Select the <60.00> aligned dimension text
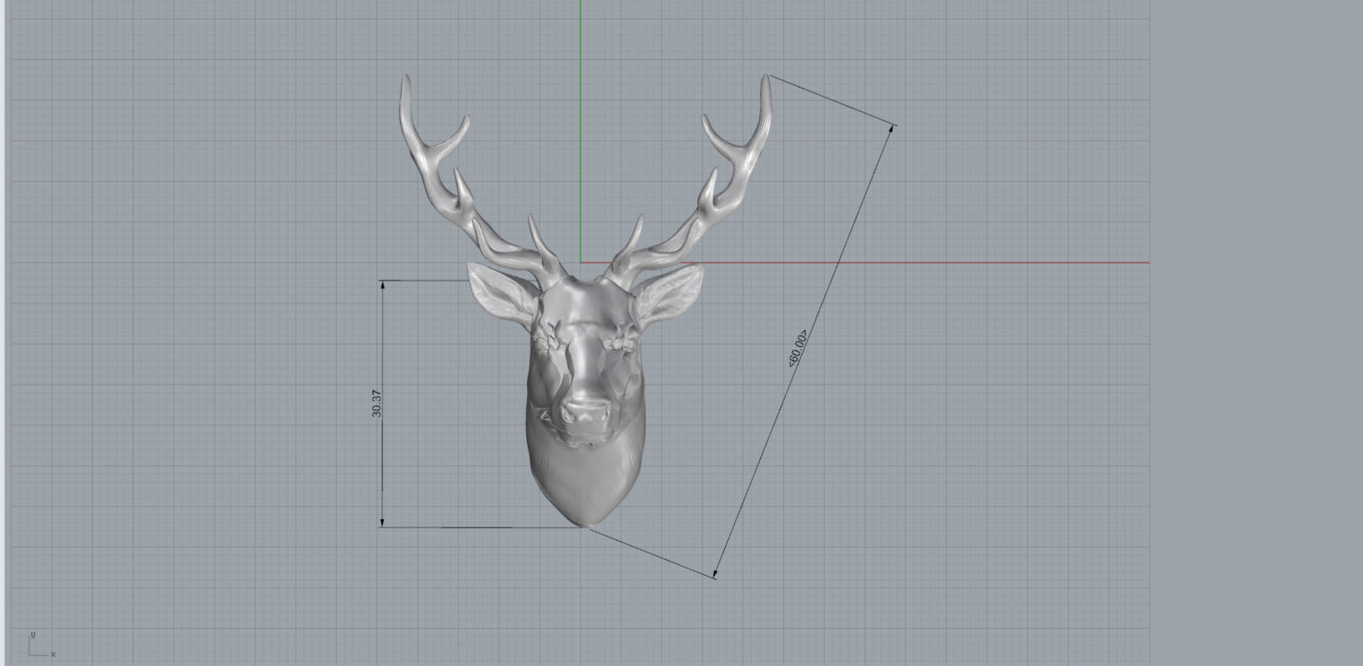This screenshot has height=666, width=1363. (798, 348)
